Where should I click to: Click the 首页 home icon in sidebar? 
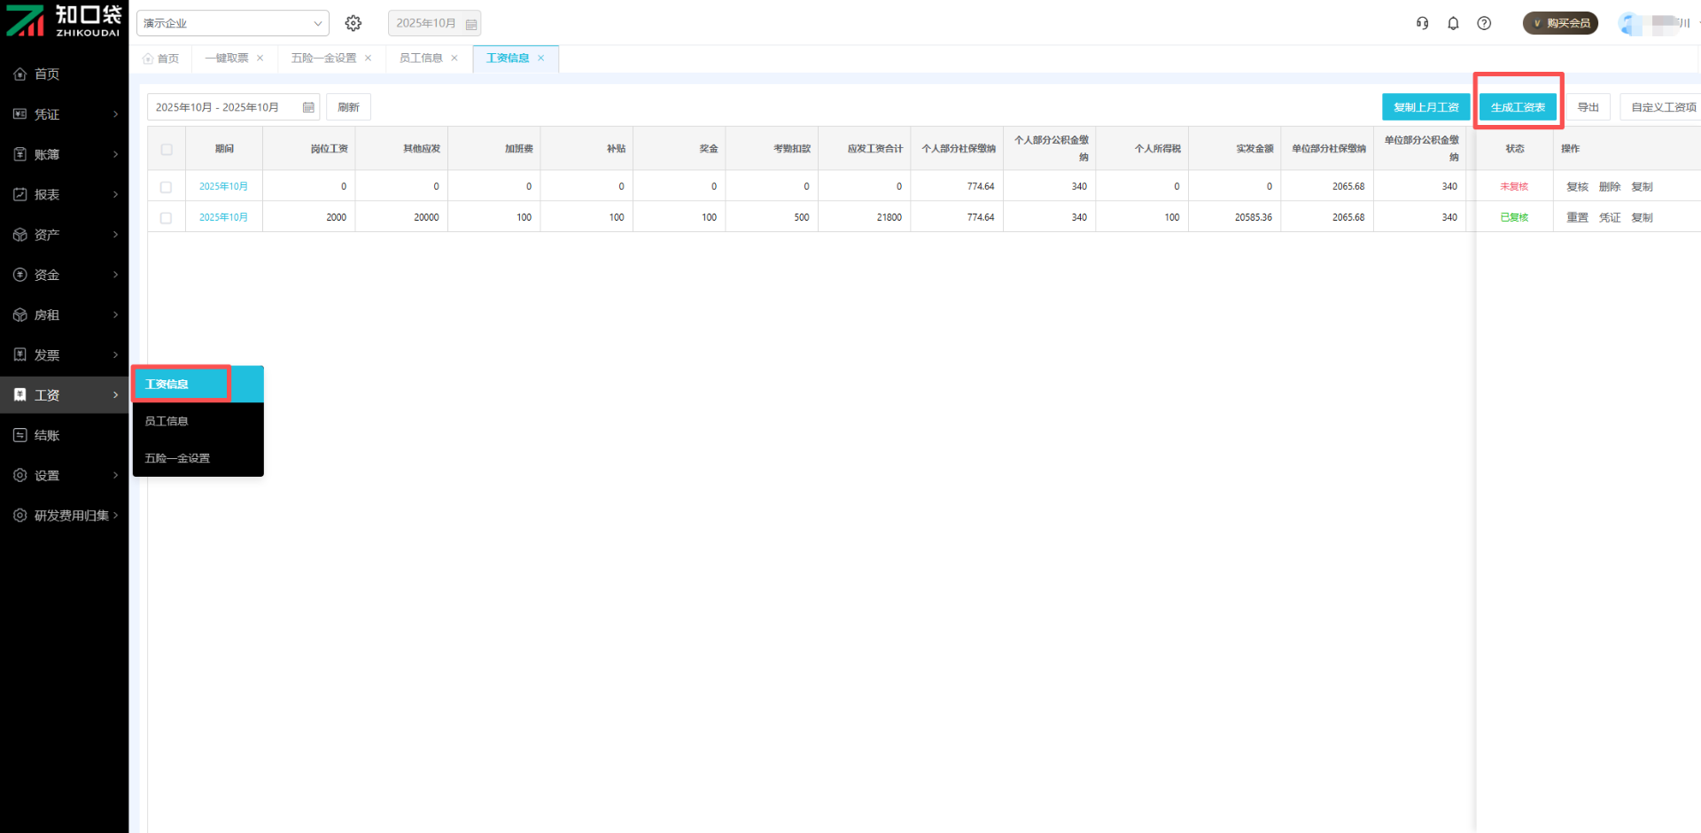click(x=20, y=74)
